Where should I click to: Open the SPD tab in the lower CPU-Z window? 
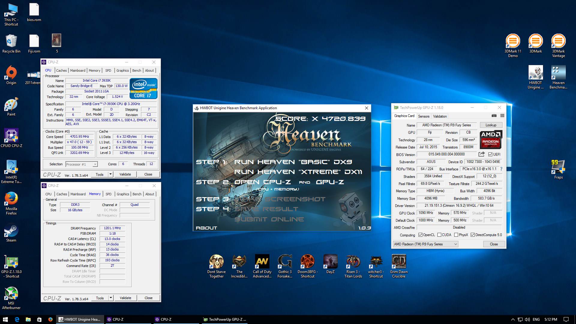click(109, 194)
